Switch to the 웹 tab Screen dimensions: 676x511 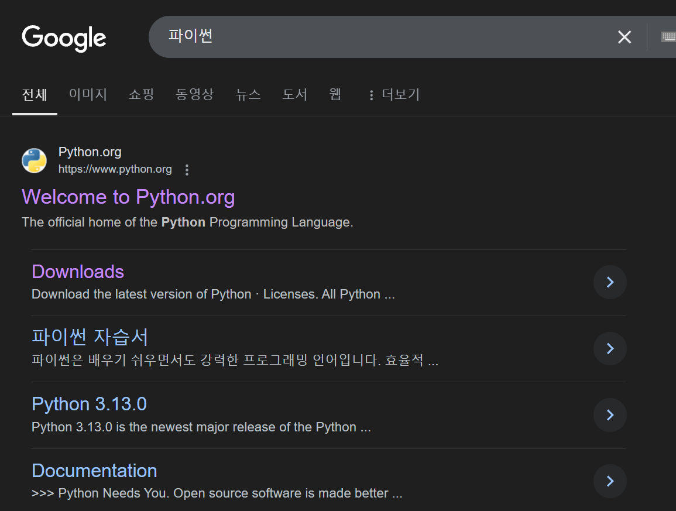tap(335, 94)
